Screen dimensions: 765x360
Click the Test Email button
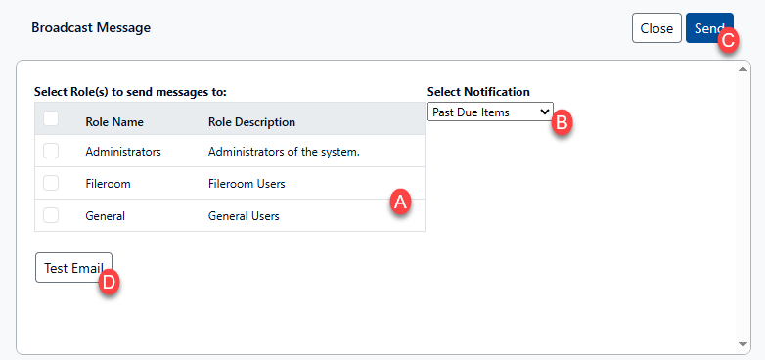73,267
